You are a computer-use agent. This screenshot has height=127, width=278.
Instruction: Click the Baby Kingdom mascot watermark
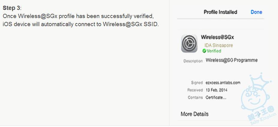pos(255,93)
